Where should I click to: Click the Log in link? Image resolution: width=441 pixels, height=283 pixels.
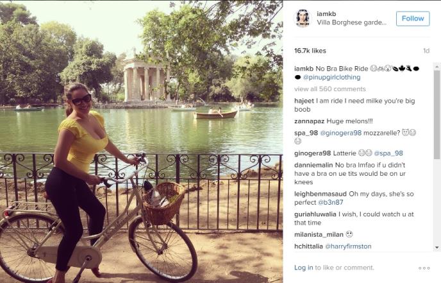coord(303,268)
